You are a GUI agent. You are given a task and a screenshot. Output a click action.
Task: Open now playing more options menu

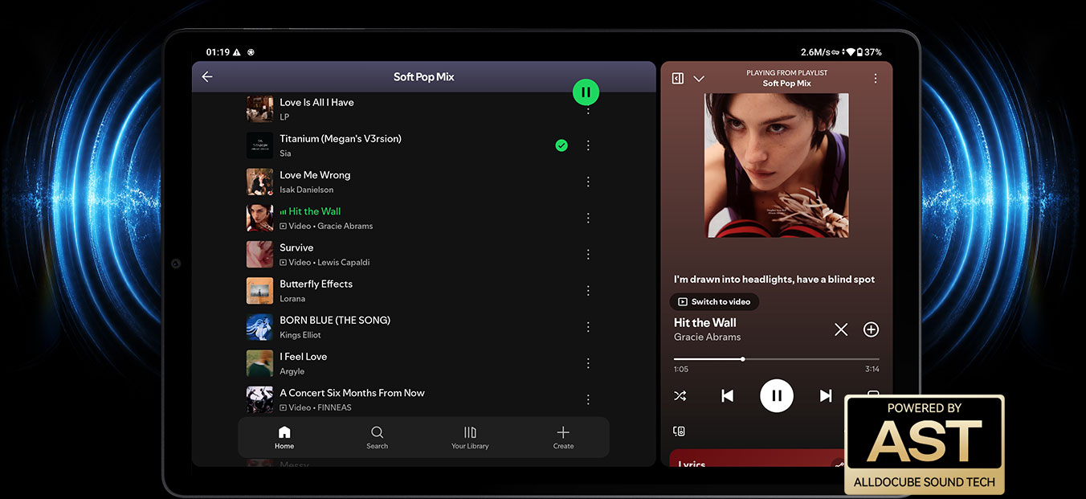coord(876,79)
